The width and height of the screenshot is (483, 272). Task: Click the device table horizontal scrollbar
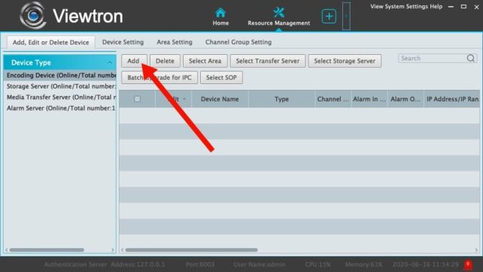191,250
